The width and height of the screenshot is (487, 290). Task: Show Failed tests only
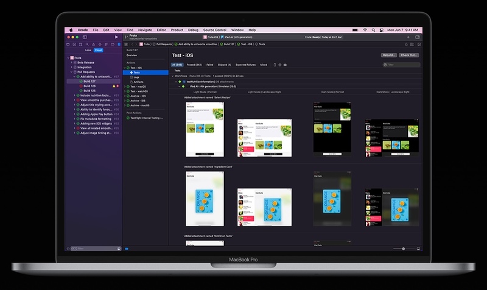pos(210,65)
